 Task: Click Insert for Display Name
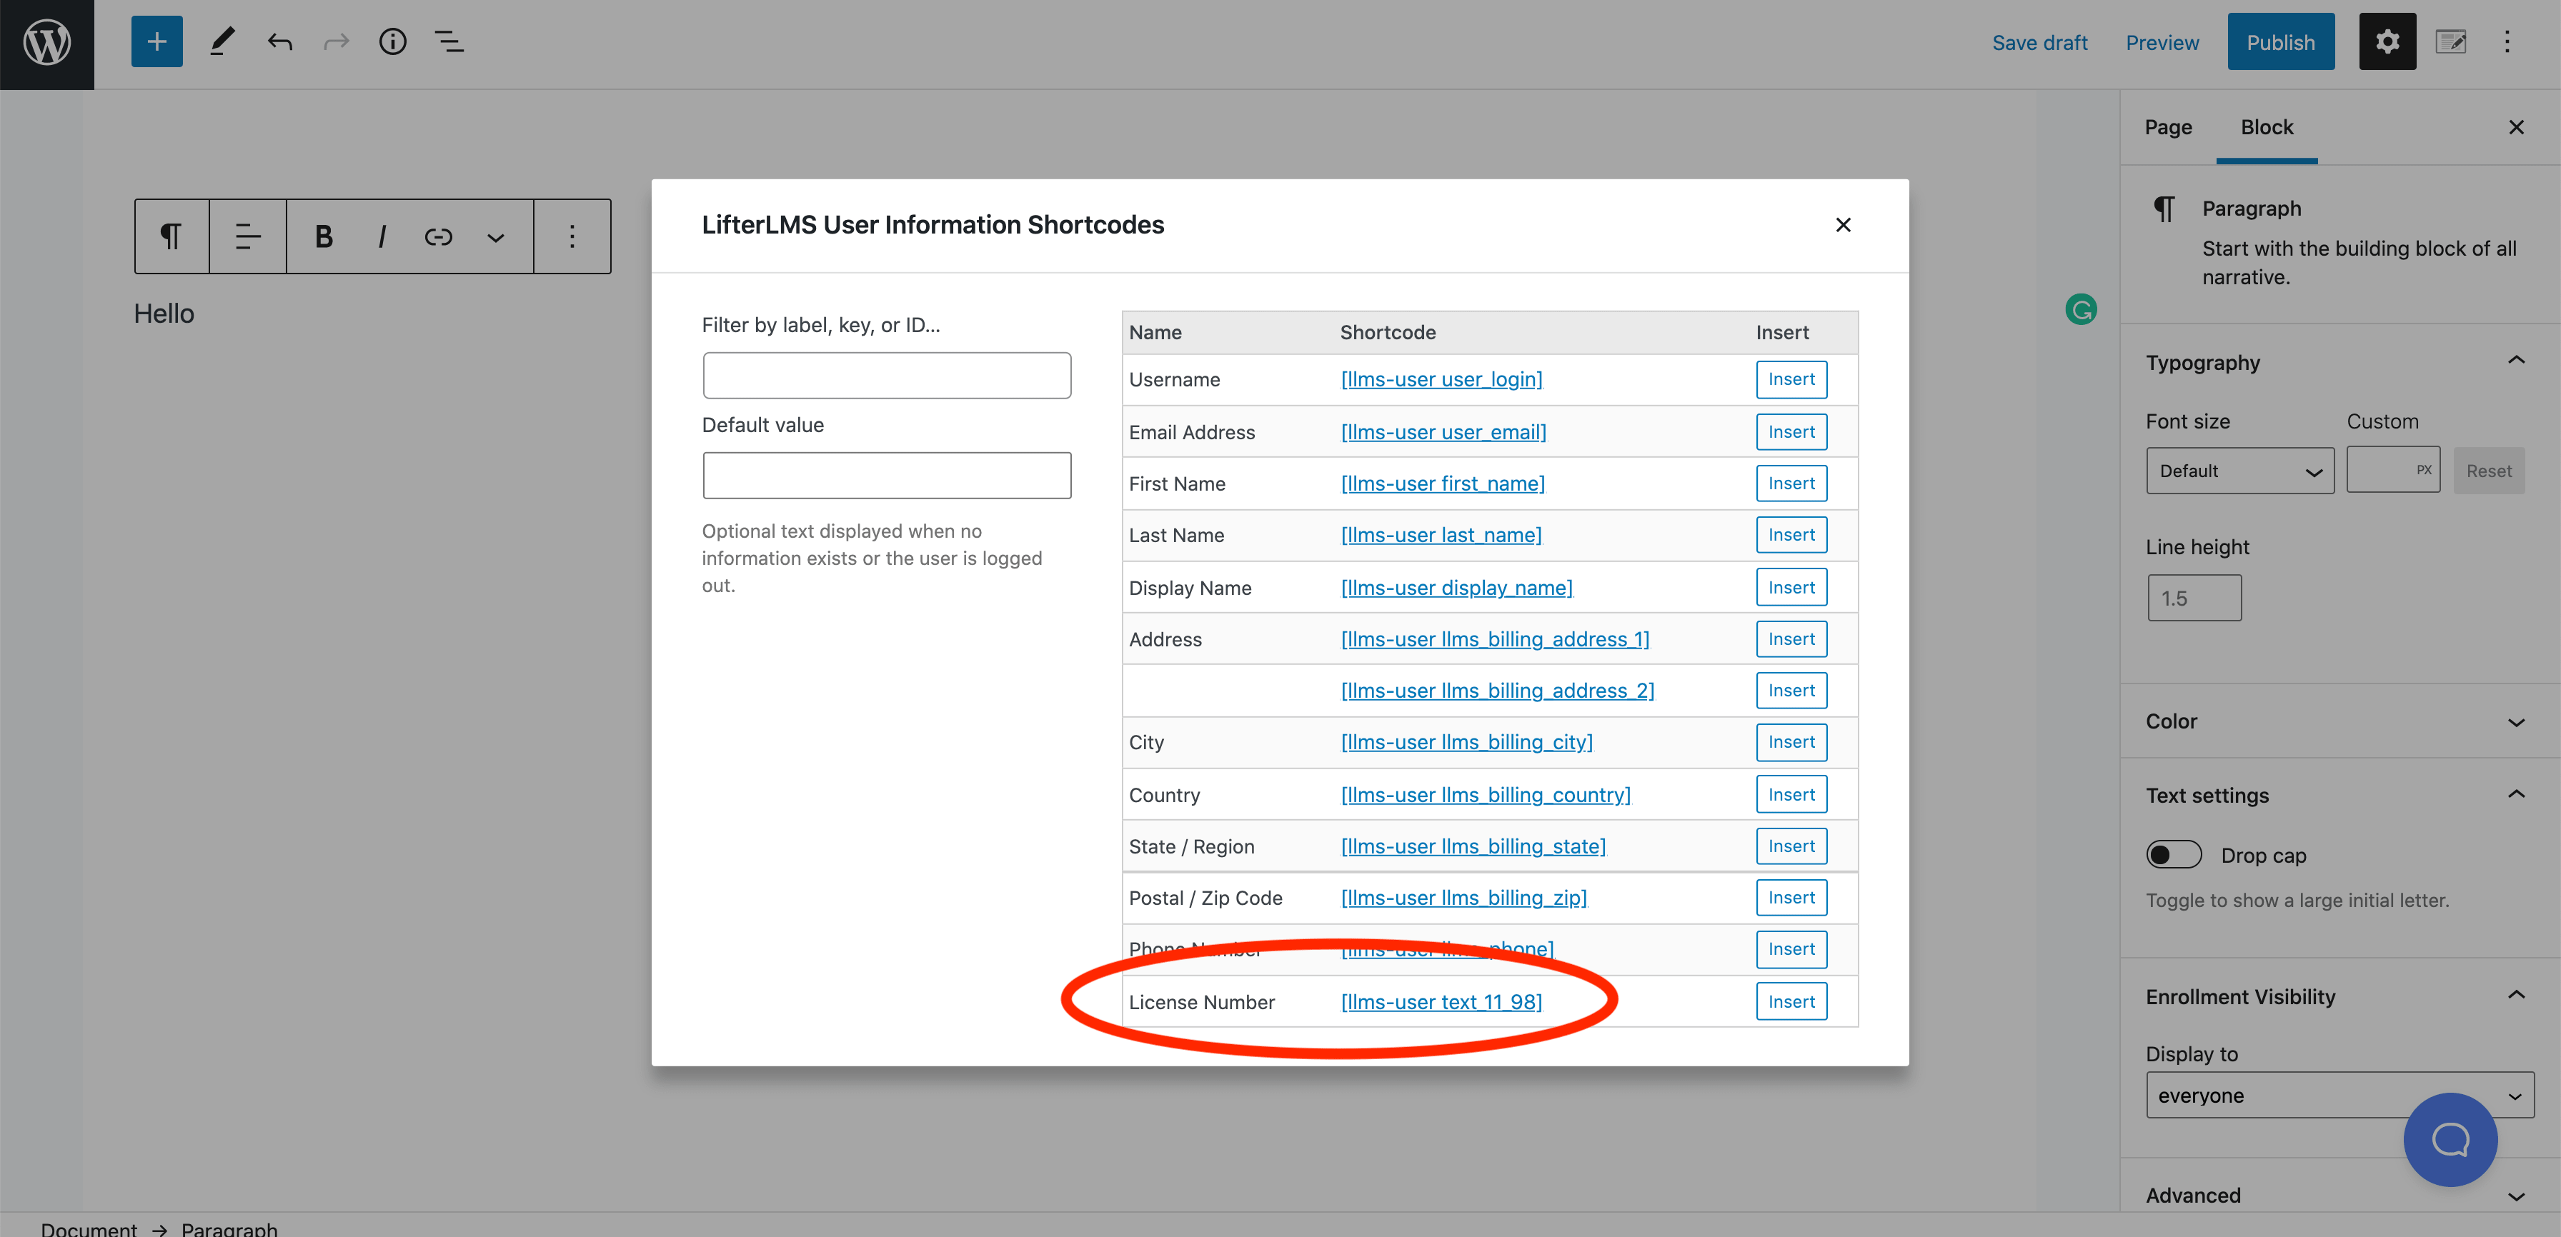point(1791,589)
